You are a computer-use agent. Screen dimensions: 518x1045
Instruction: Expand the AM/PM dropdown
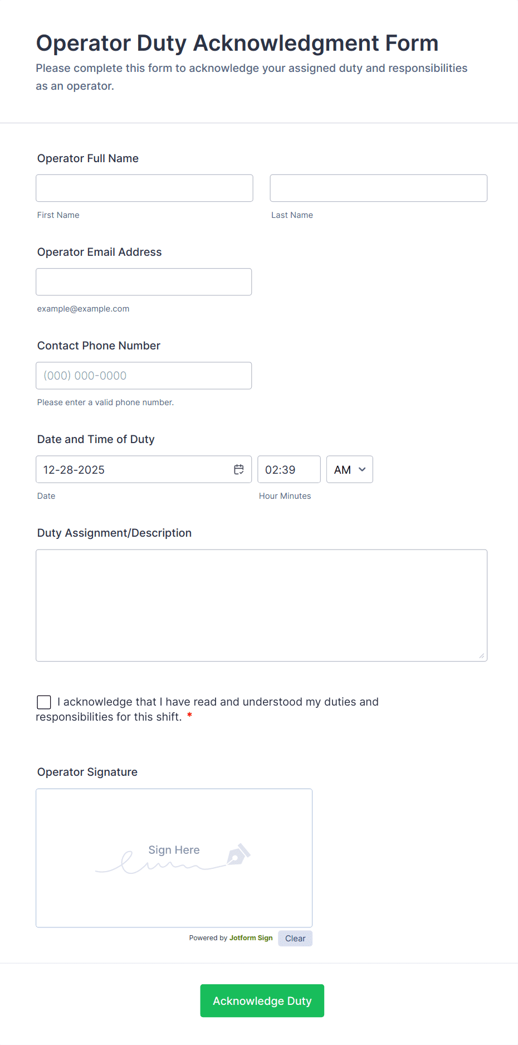(x=349, y=469)
